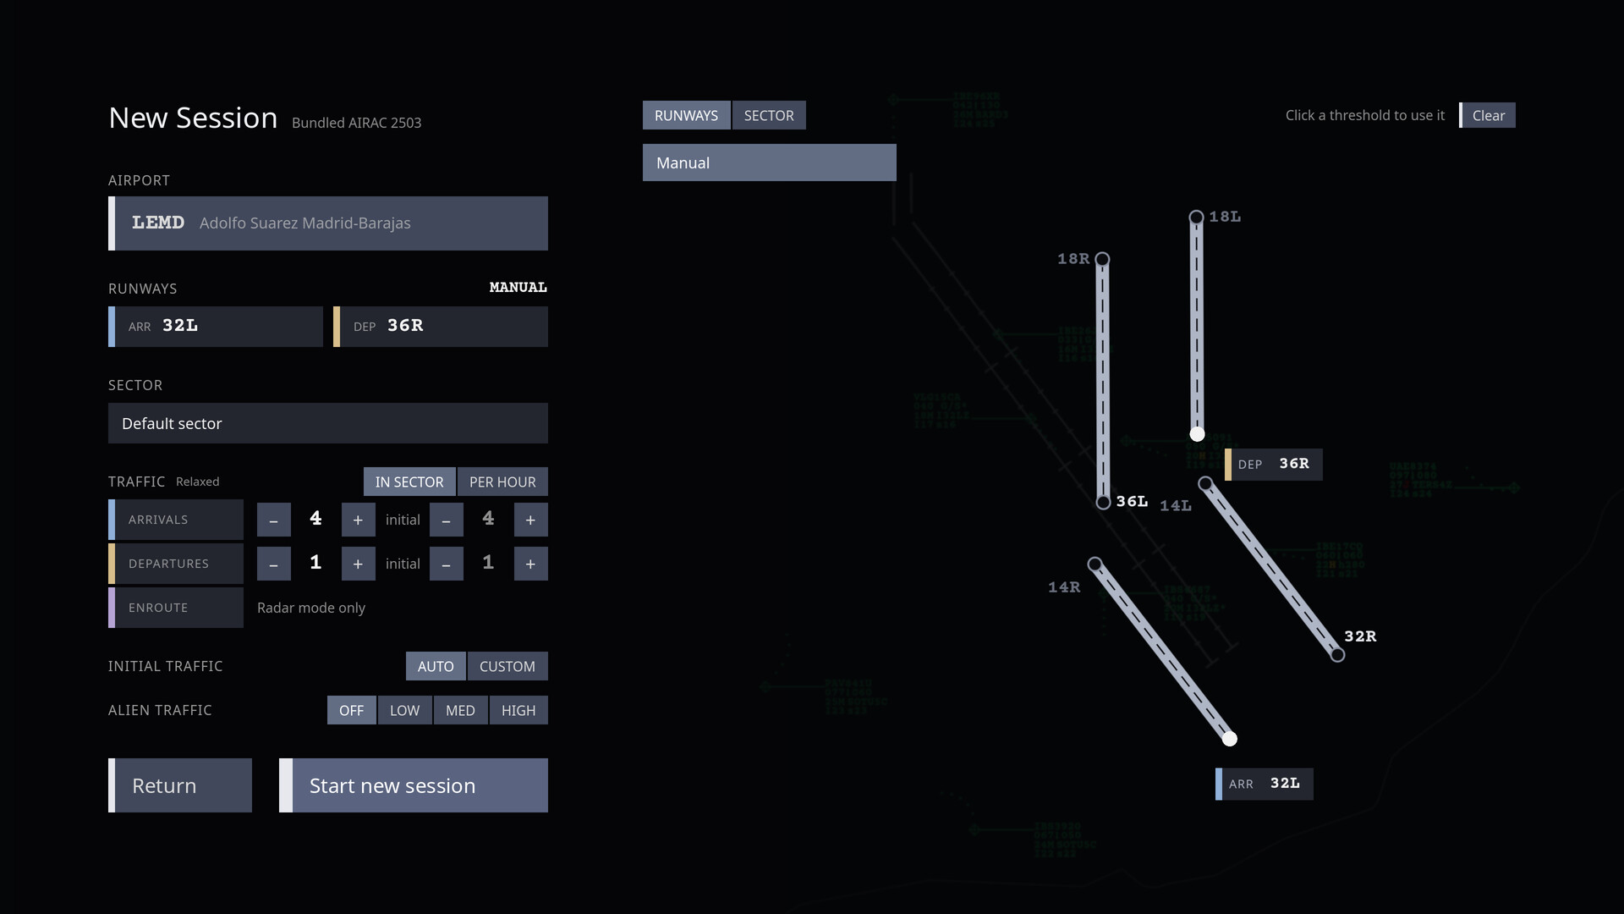Click the 14R runway label
This screenshot has height=914, width=1624.
pyautogui.click(x=1064, y=587)
